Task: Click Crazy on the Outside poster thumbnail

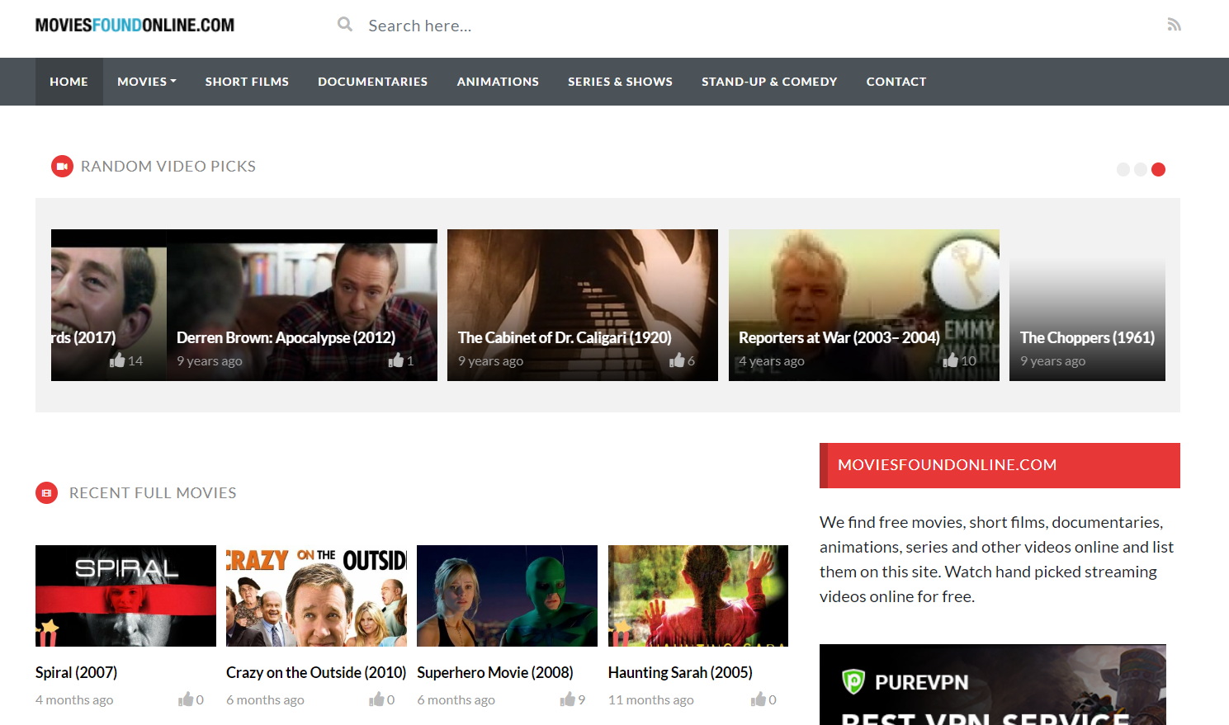Action: pos(316,596)
